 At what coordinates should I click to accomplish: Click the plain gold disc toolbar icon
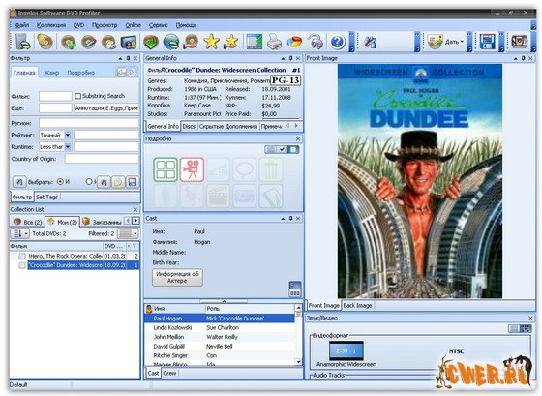45,42
